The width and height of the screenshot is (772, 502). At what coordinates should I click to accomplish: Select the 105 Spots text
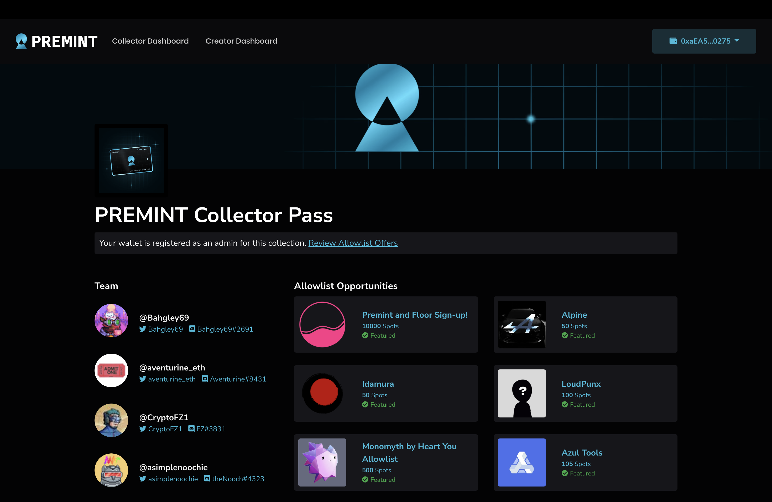point(576,464)
